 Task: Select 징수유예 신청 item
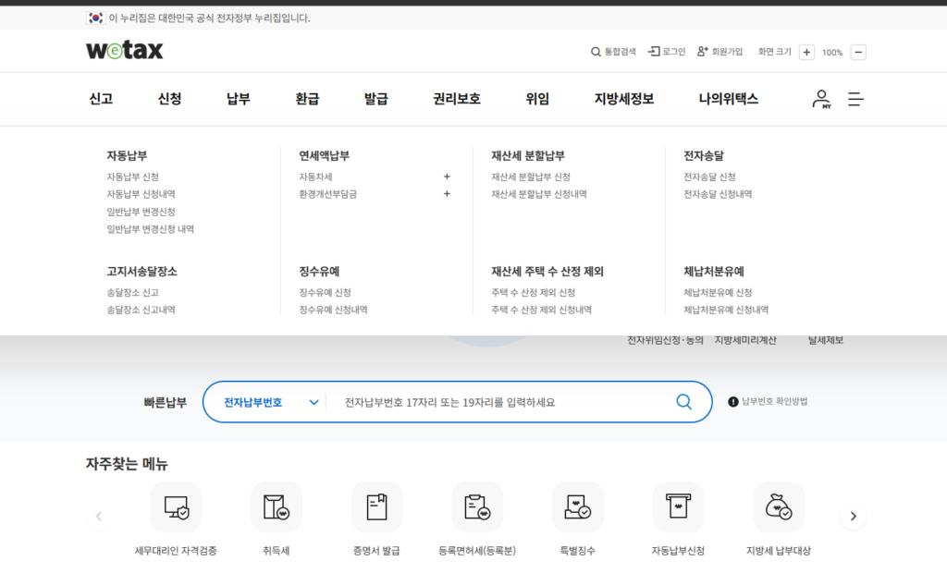(325, 292)
